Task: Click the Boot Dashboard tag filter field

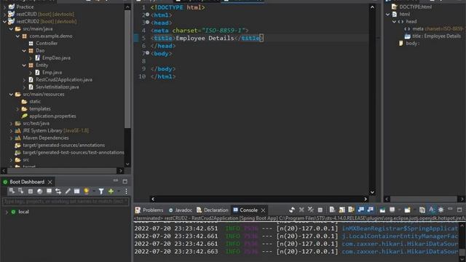Action: pyautogui.click(x=66, y=202)
